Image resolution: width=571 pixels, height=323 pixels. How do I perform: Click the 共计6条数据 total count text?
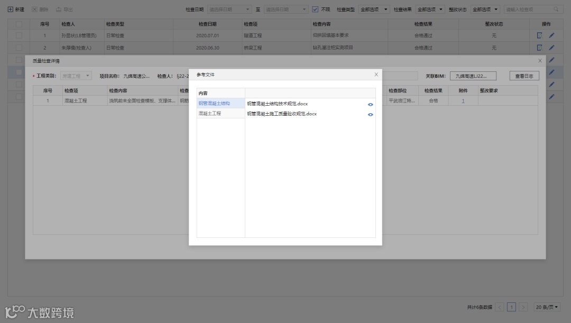480,307
